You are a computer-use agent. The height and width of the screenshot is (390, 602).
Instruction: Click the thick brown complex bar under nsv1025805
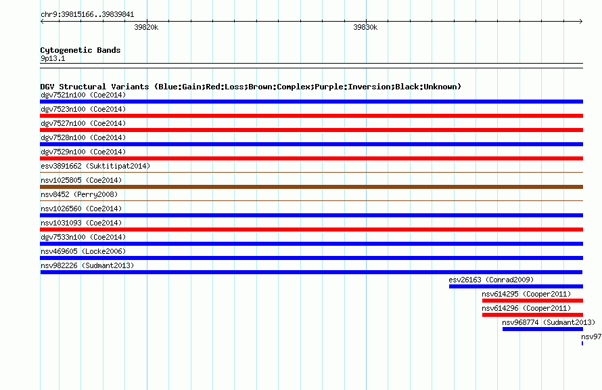coord(311,187)
